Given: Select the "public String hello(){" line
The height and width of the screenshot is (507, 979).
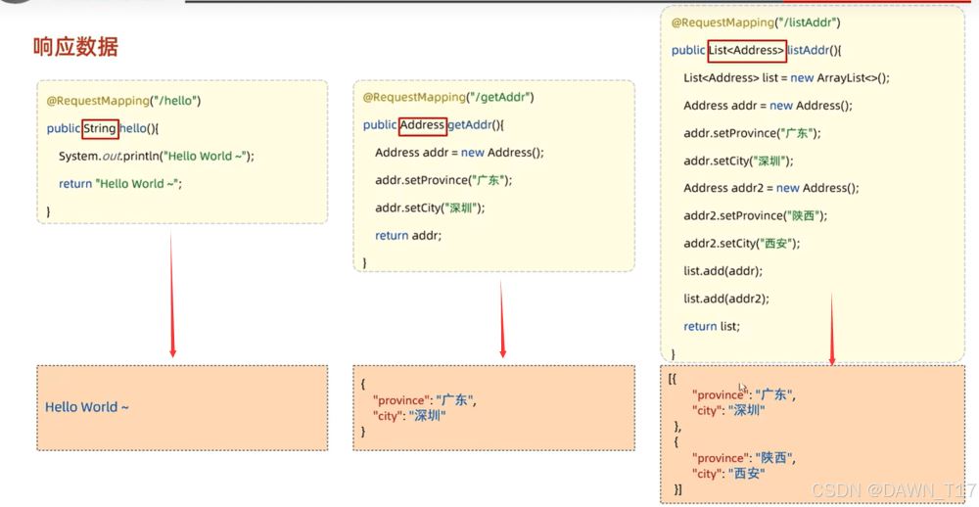Looking at the screenshot, I should [x=103, y=128].
